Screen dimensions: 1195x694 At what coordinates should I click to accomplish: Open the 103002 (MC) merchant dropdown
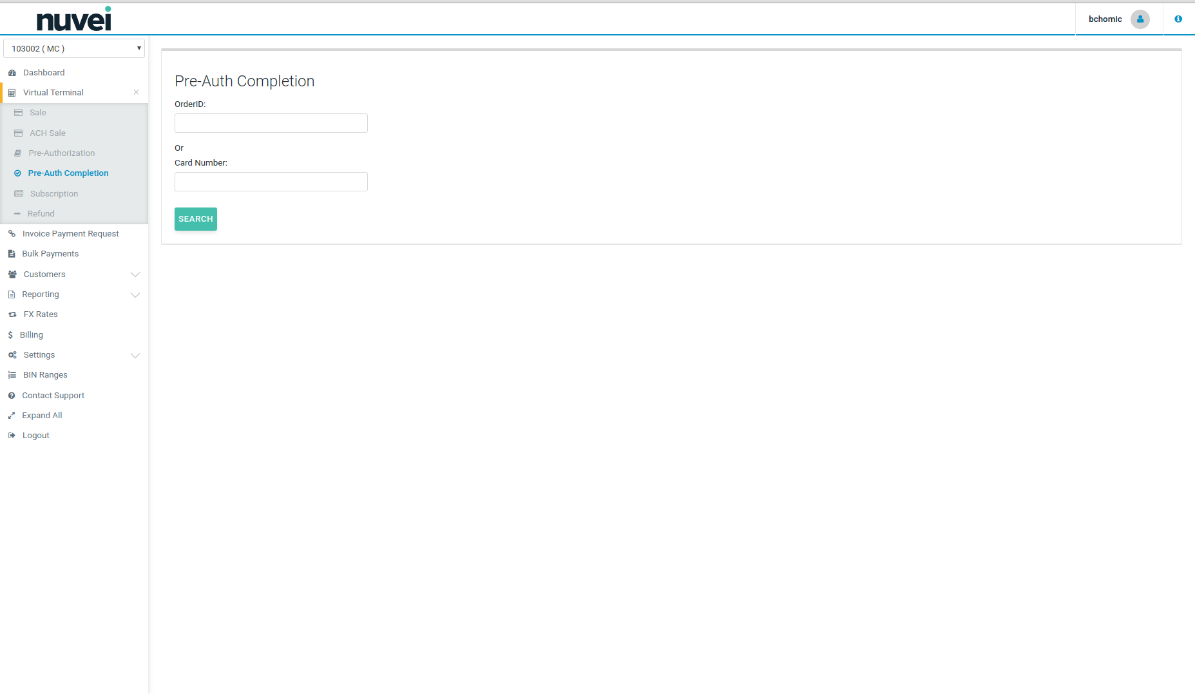coord(74,48)
